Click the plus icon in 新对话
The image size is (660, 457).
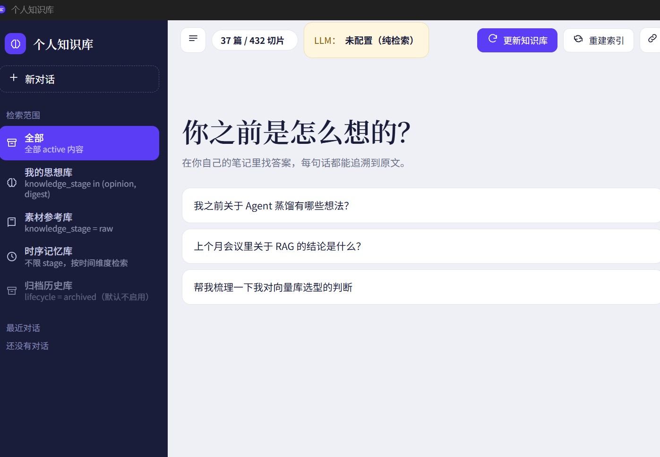14,78
